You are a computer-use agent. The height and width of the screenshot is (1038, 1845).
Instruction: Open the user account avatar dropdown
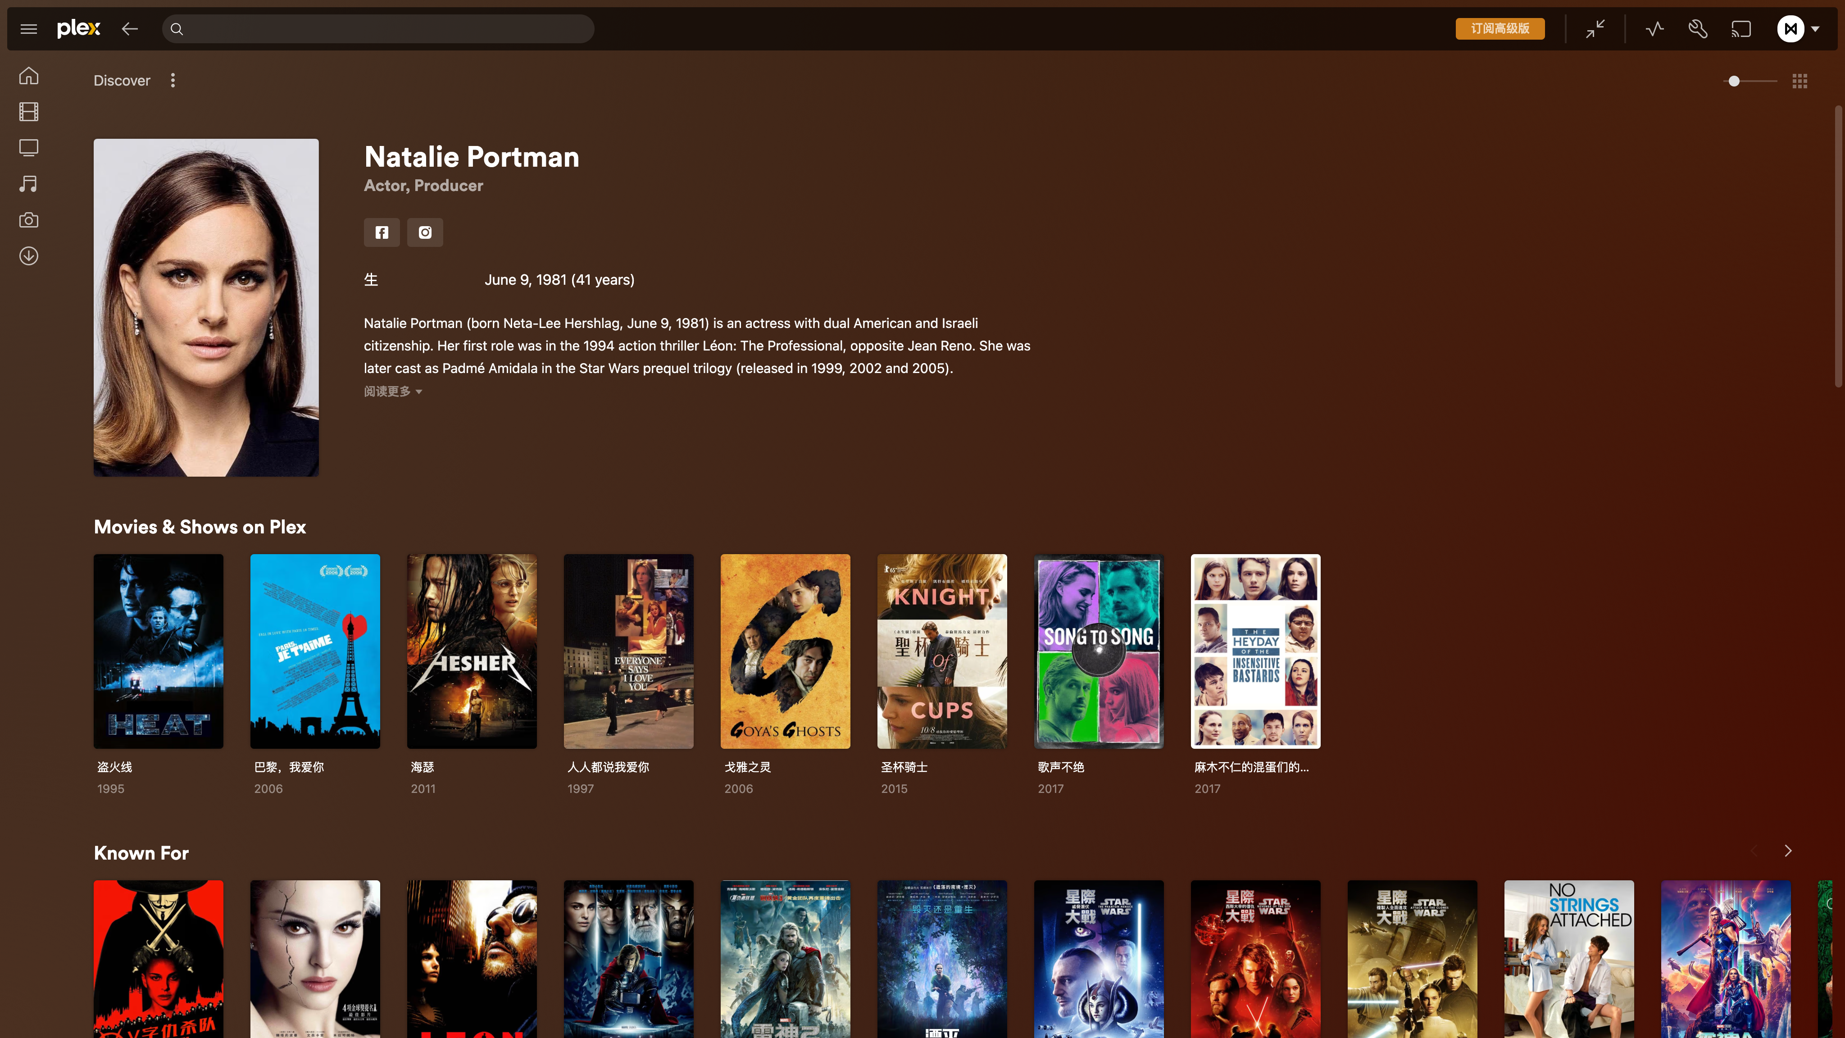click(x=1798, y=29)
